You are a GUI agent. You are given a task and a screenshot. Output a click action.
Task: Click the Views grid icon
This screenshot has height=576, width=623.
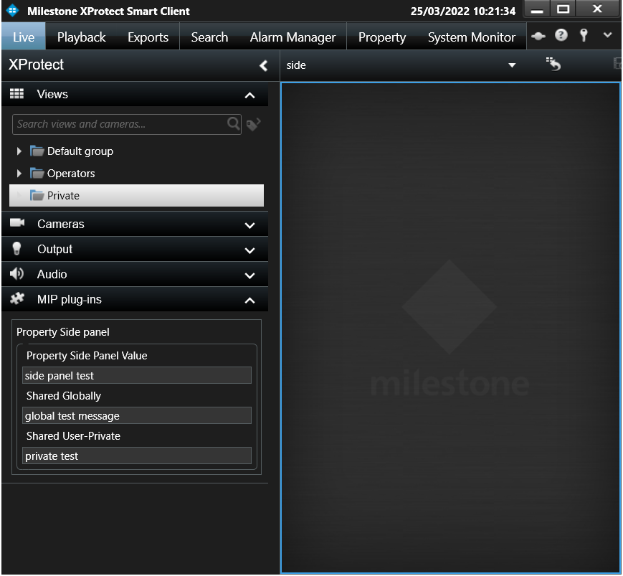(16, 94)
